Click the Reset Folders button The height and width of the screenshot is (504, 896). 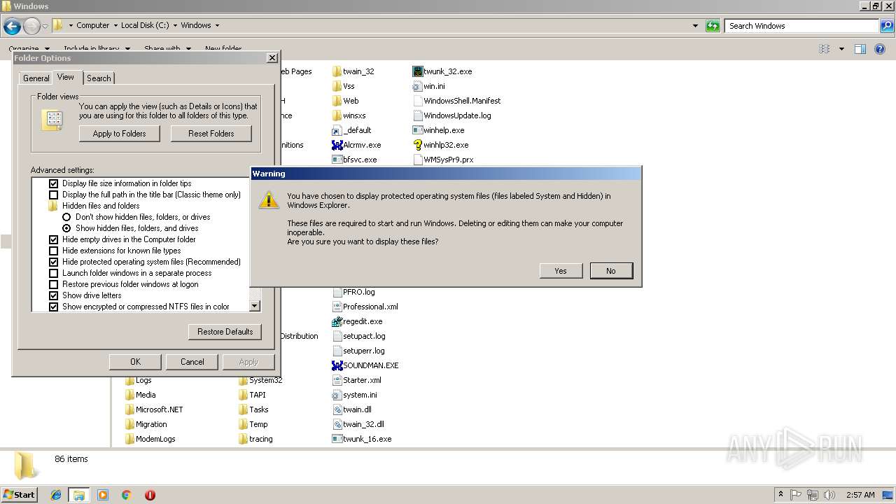pyautogui.click(x=211, y=134)
